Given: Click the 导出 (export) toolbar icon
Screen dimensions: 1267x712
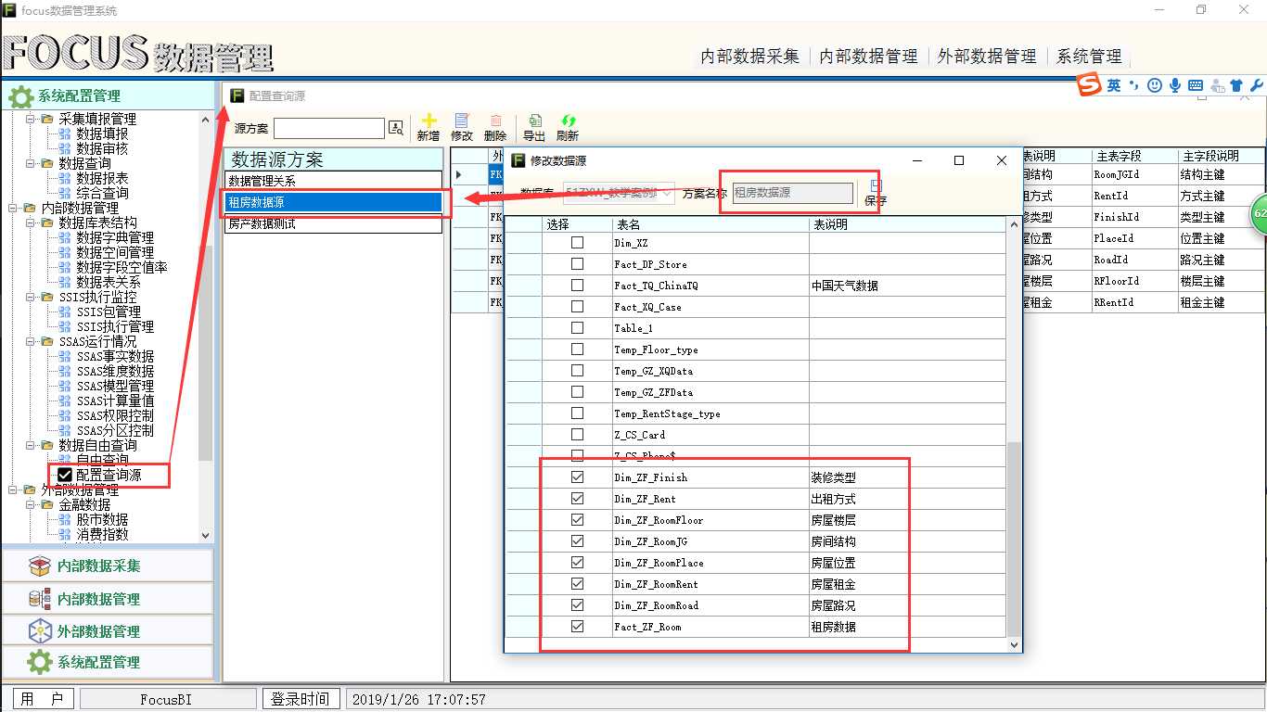Looking at the screenshot, I should pyautogui.click(x=534, y=121).
